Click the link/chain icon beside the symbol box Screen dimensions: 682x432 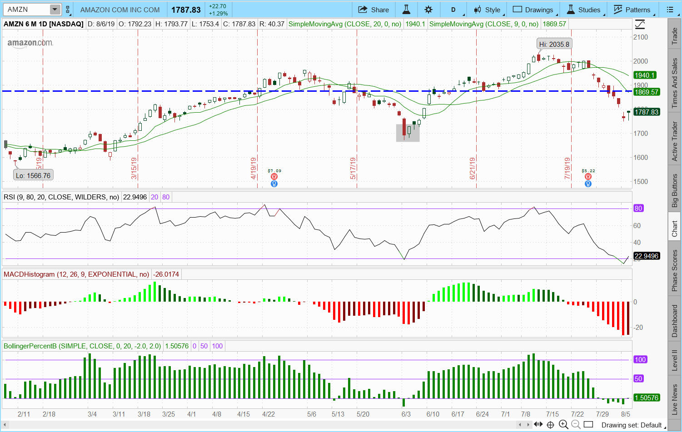pyautogui.click(x=68, y=10)
